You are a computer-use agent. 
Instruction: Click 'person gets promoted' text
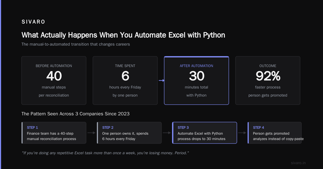click(x=268, y=95)
